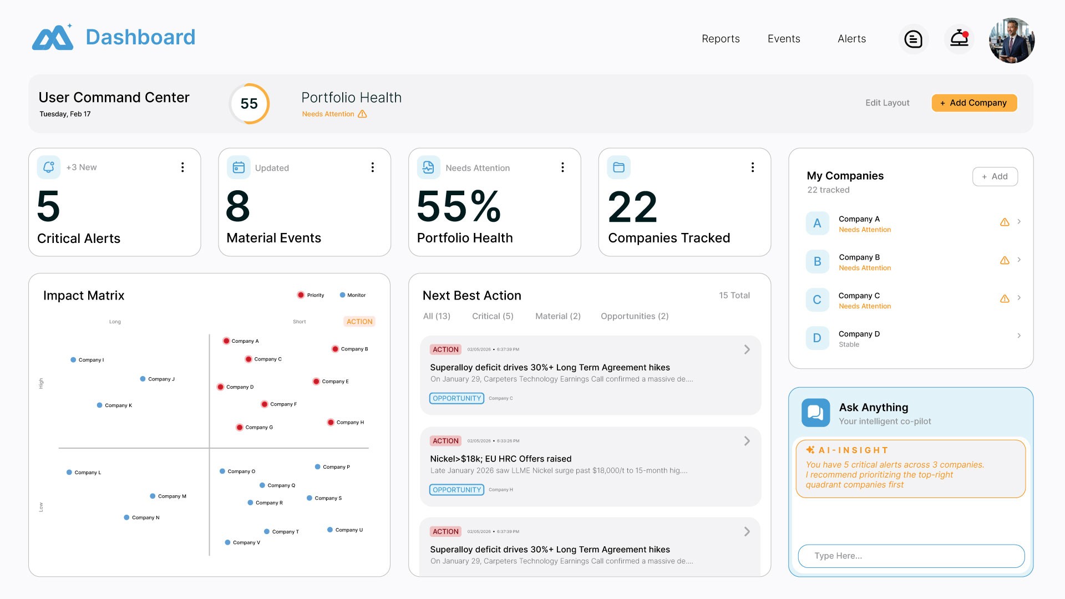This screenshot has height=599, width=1065.
Task: Open the search icon in the top navigation
Action: click(914, 39)
